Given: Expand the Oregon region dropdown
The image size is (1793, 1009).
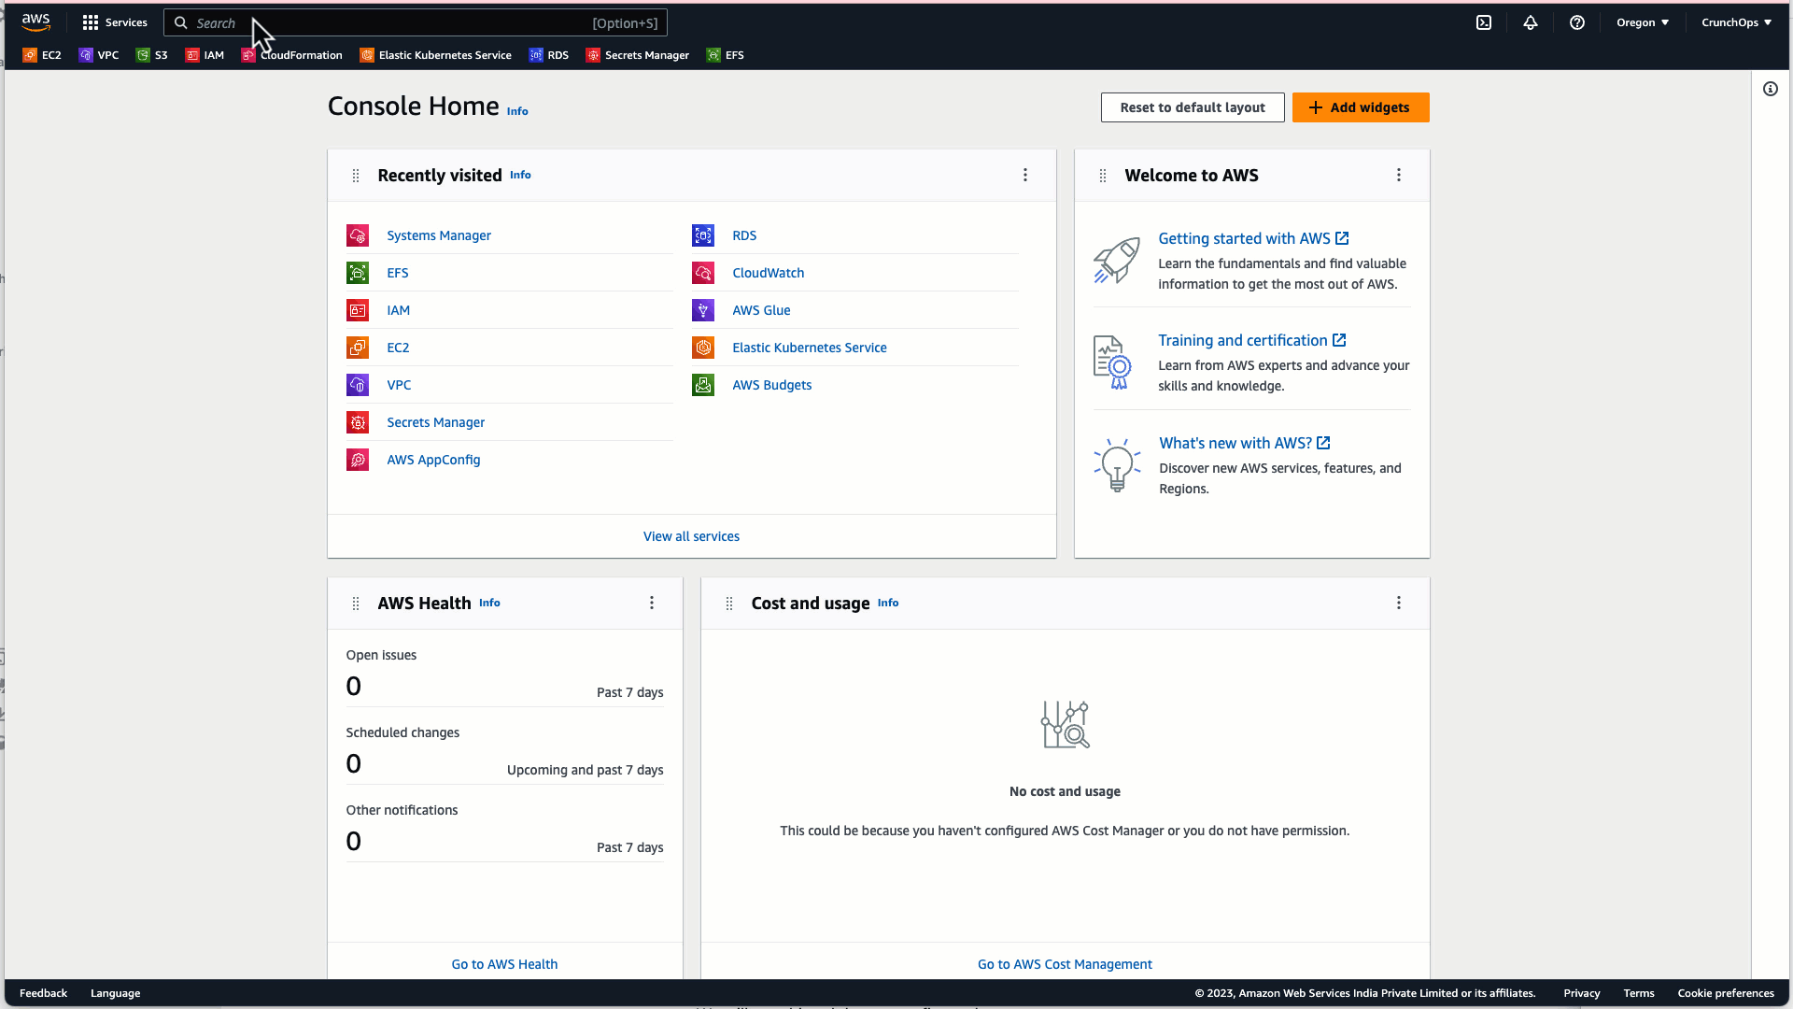Looking at the screenshot, I should tap(1643, 22).
